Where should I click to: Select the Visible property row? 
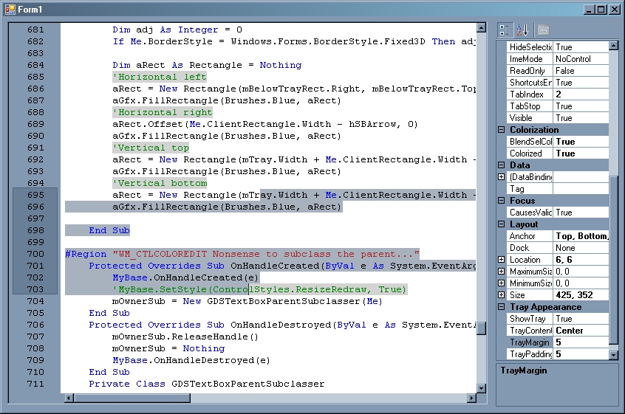[558, 118]
